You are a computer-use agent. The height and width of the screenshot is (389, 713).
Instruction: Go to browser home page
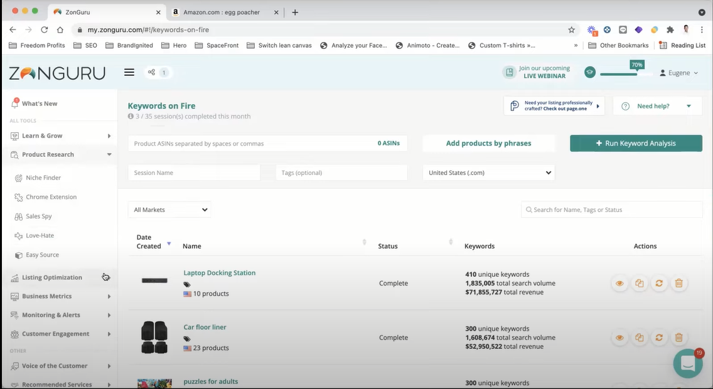point(60,29)
